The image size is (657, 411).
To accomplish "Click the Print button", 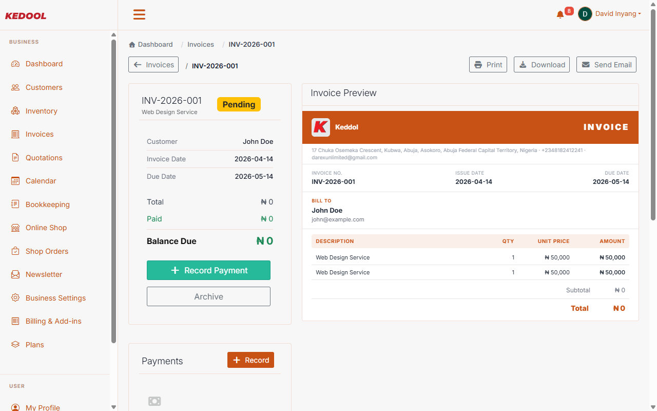I will click(x=488, y=65).
